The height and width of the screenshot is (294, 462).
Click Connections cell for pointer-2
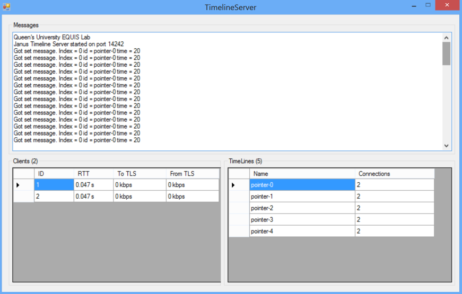(x=395, y=208)
